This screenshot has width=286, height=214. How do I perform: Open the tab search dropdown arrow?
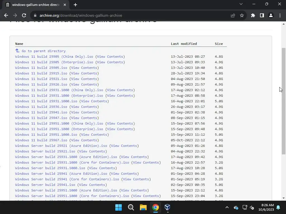tap(241, 4)
